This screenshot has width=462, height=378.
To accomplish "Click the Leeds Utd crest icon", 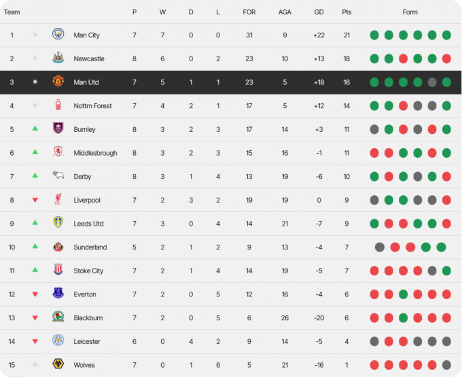I will [x=58, y=222].
